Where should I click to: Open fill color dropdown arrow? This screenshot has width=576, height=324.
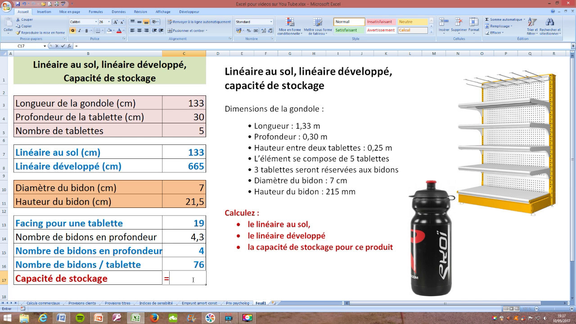pyautogui.click(x=113, y=31)
